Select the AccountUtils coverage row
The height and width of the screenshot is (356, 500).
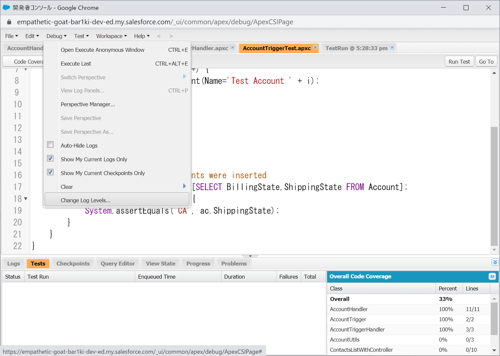tap(408, 340)
